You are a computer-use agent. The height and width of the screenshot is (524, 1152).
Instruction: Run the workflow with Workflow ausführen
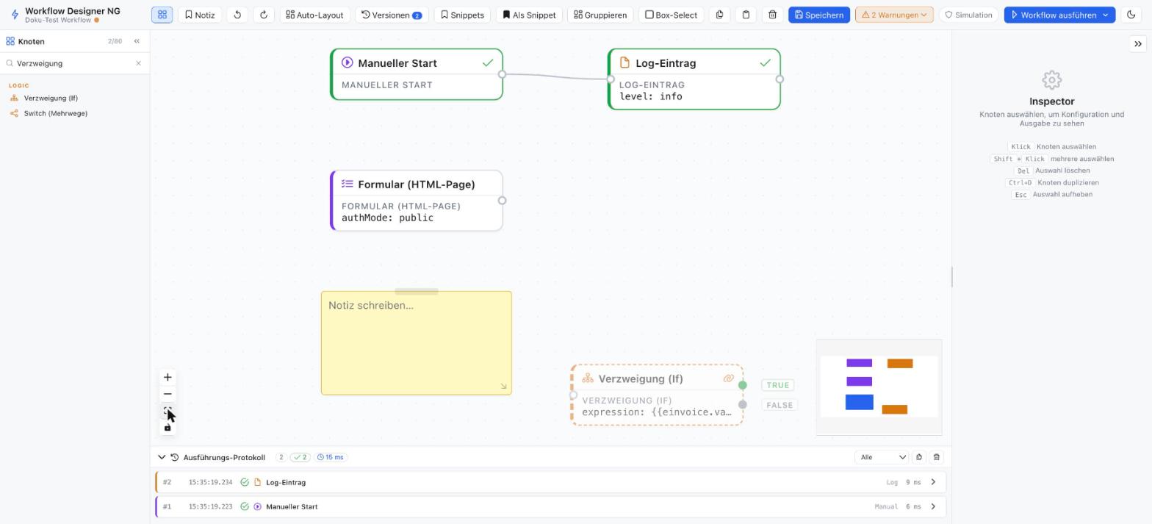tap(1053, 15)
